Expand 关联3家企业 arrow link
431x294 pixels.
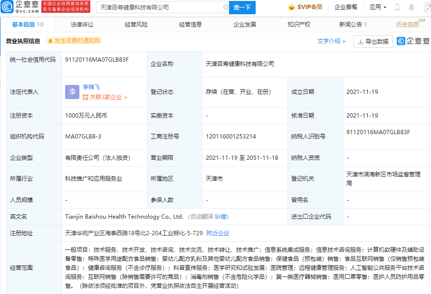[x=108, y=97]
